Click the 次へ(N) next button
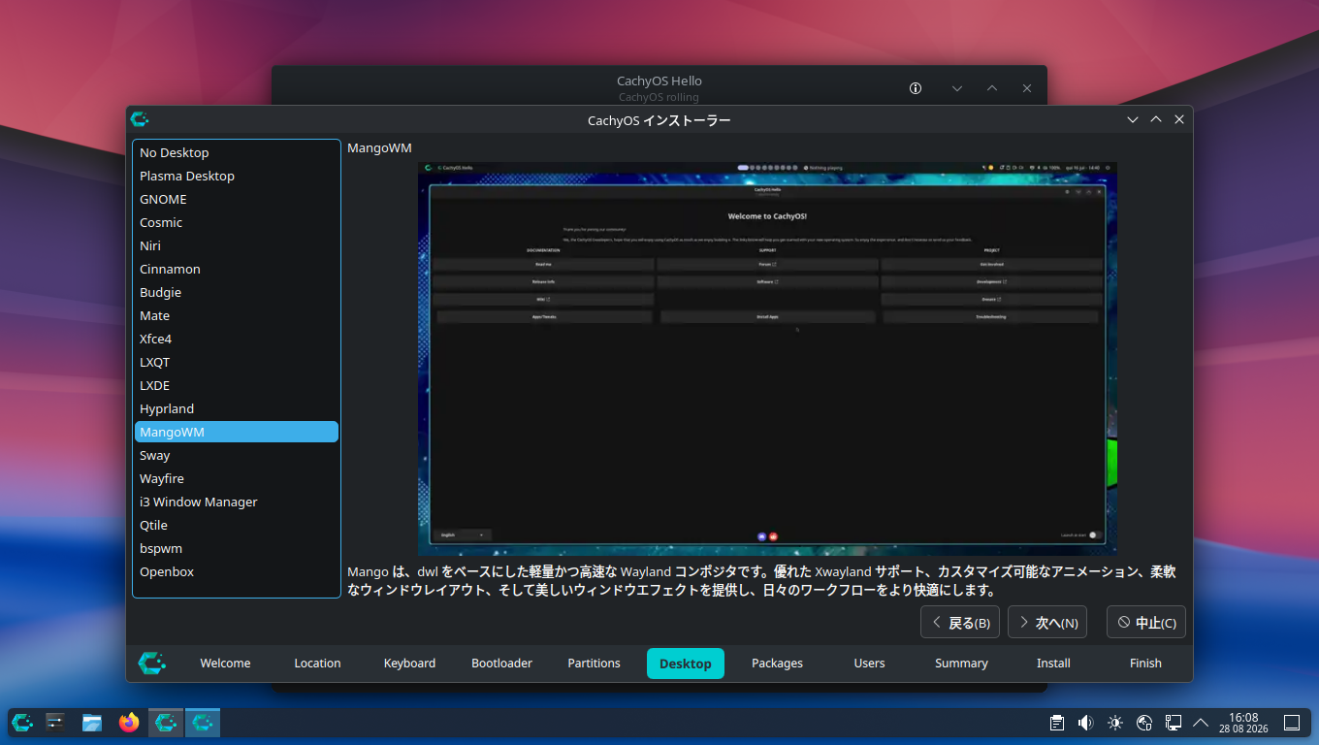1319x745 pixels. click(x=1047, y=623)
